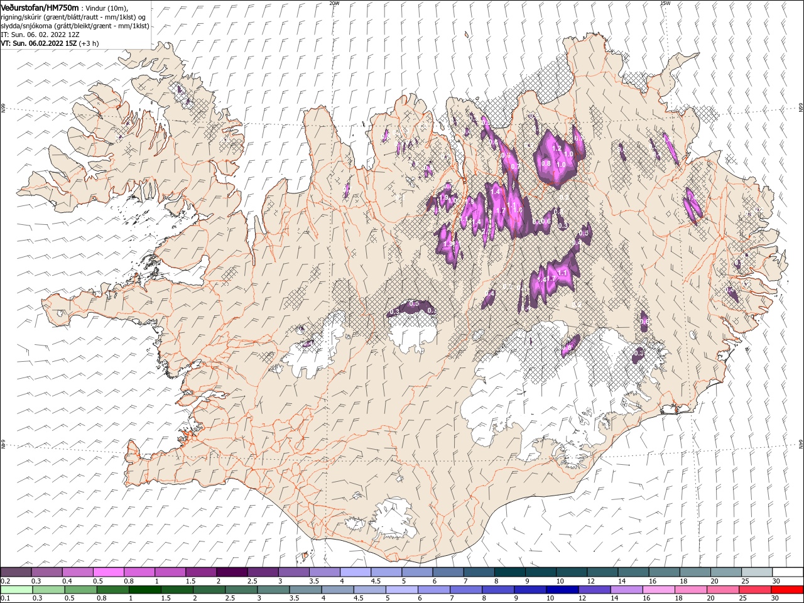This screenshot has height=603, width=804.
Task: Click light purple lower swatch between 14 and 16
Action: tap(626, 590)
